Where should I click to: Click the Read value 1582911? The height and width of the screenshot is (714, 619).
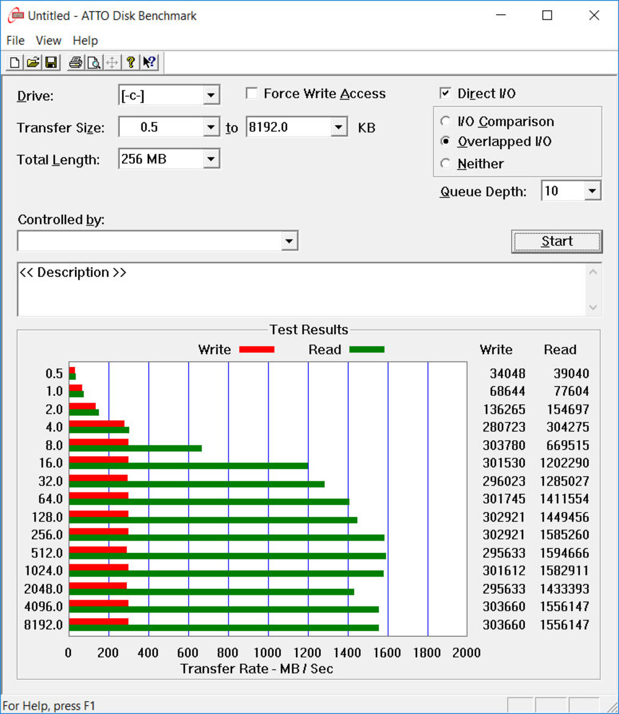[565, 570]
